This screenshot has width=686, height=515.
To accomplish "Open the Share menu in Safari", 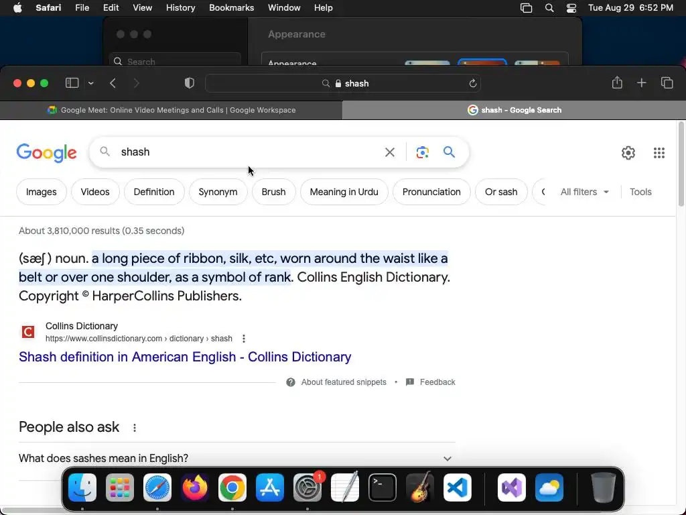I will [617, 82].
